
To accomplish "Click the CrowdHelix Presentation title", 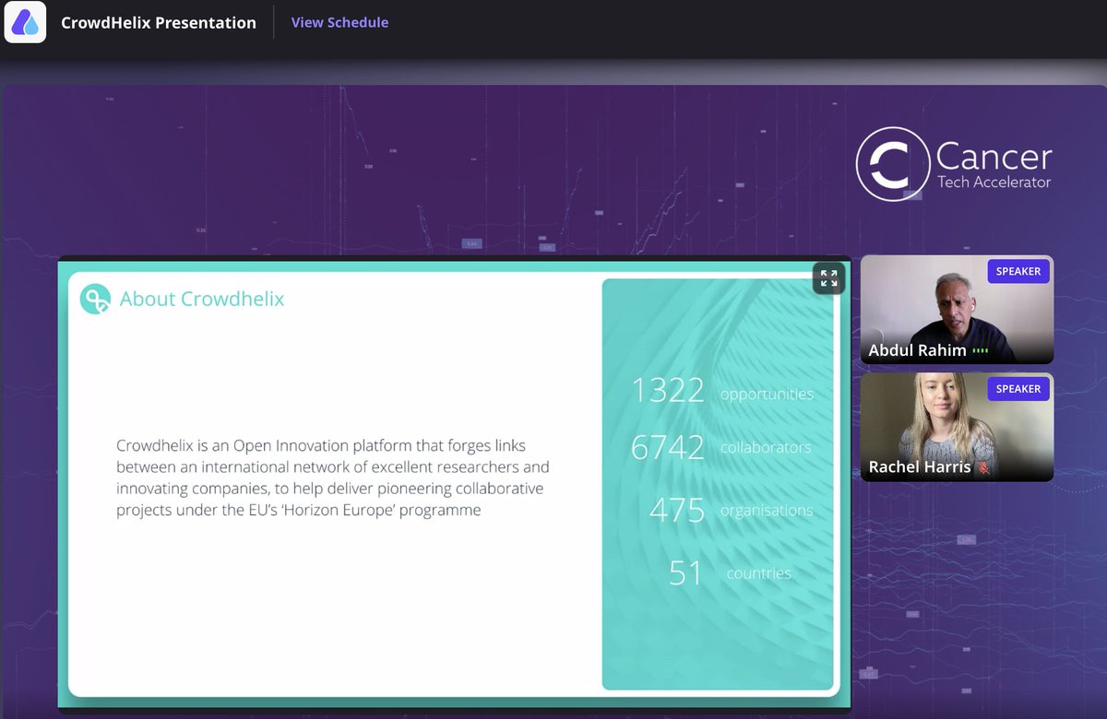I will pos(159,23).
